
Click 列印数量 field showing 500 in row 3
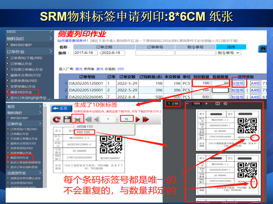pyautogui.click(x=201, y=97)
